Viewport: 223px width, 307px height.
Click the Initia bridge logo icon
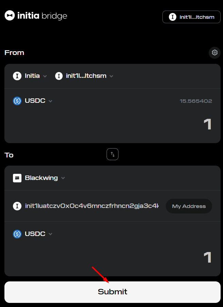[10, 15]
